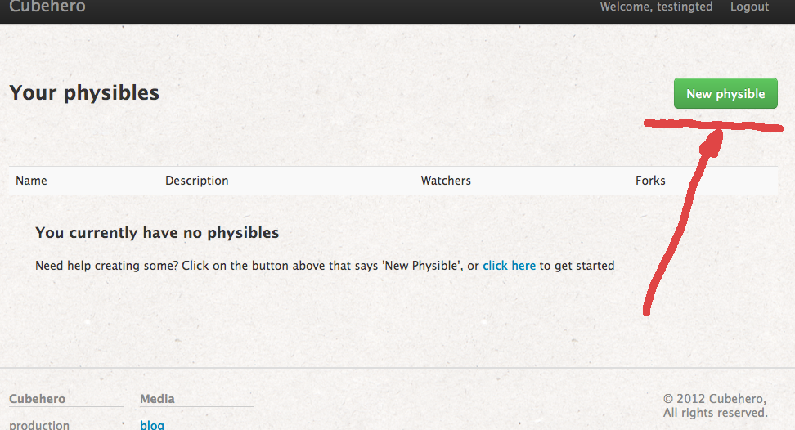Click the Cubehero heading in the footer
The image size is (795, 430).
38,399
